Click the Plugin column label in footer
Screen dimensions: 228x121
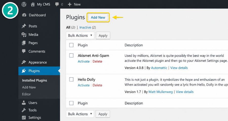point(83,103)
